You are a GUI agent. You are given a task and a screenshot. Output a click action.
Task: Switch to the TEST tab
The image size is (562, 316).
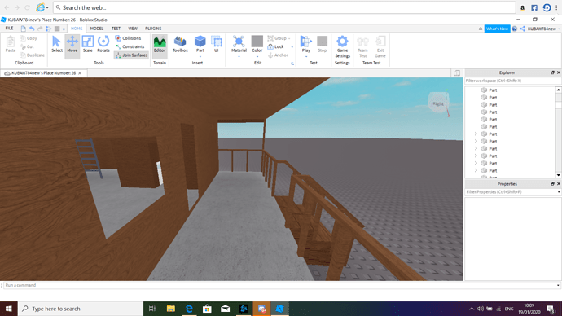[116, 29]
